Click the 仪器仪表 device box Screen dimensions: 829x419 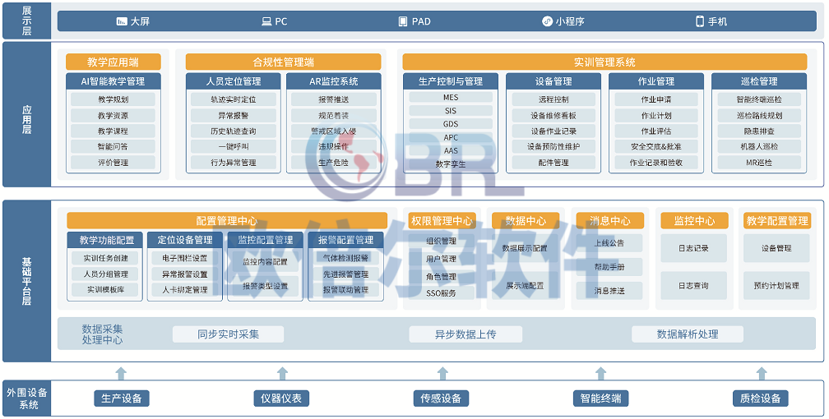281,398
